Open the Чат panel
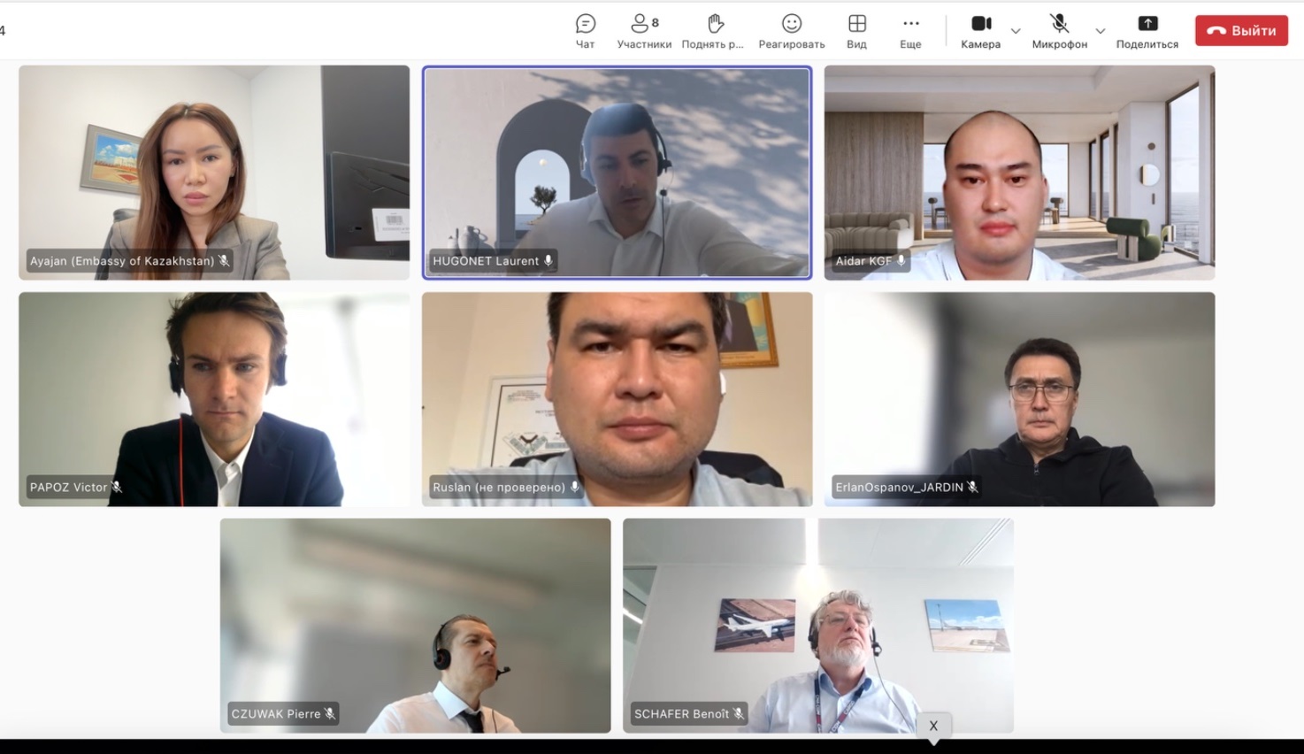This screenshot has width=1304, height=754. pyautogui.click(x=585, y=31)
